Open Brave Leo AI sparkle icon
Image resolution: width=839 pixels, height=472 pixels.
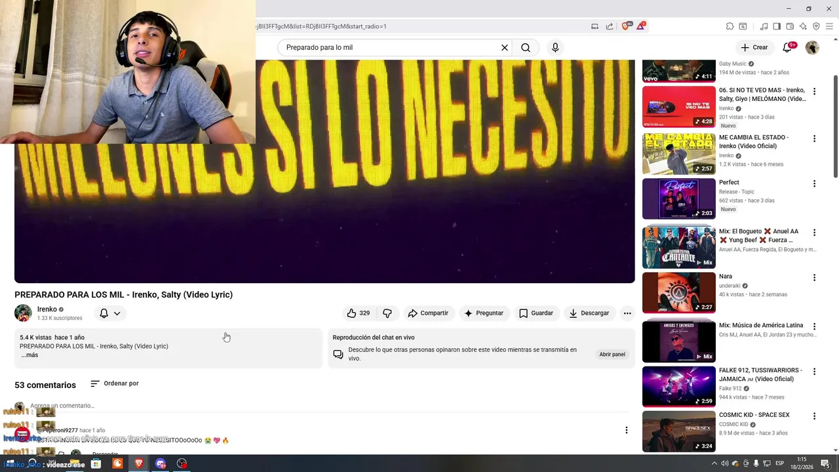(803, 26)
